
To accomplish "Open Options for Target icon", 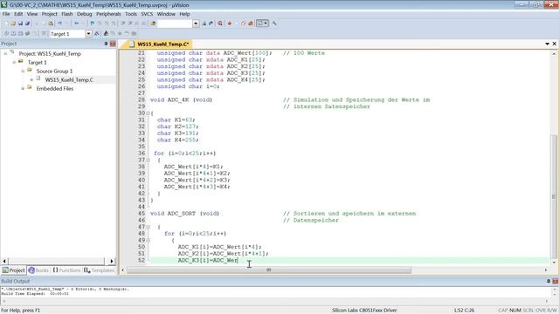I will 97,33.
